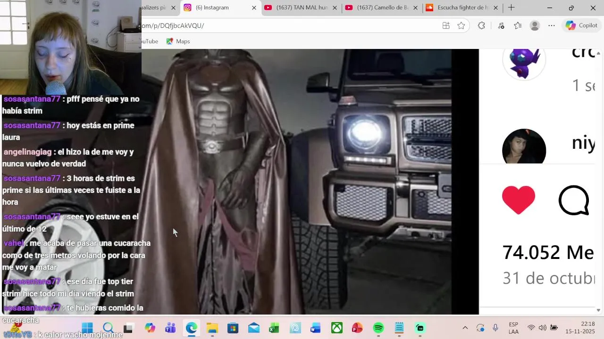This screenshot has height=339, width=604.
Task: Click the Batman costume post image
Action: tap(296, 181)
